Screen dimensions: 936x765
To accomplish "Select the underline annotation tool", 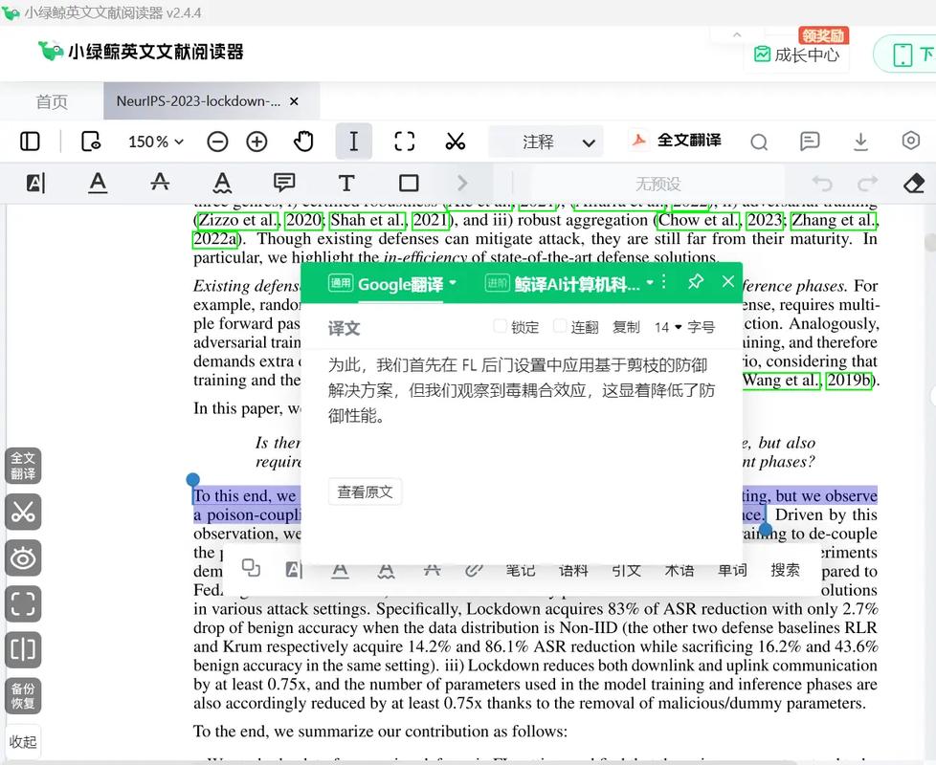I will [98, 183].
